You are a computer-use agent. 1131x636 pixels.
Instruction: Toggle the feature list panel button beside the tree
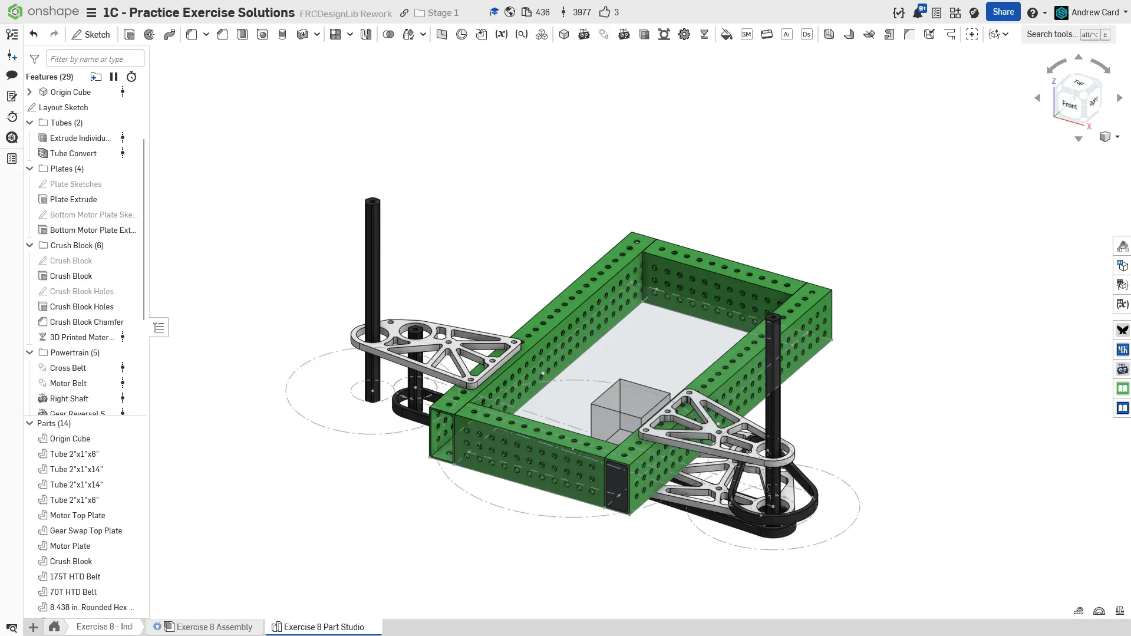point(159,328)
